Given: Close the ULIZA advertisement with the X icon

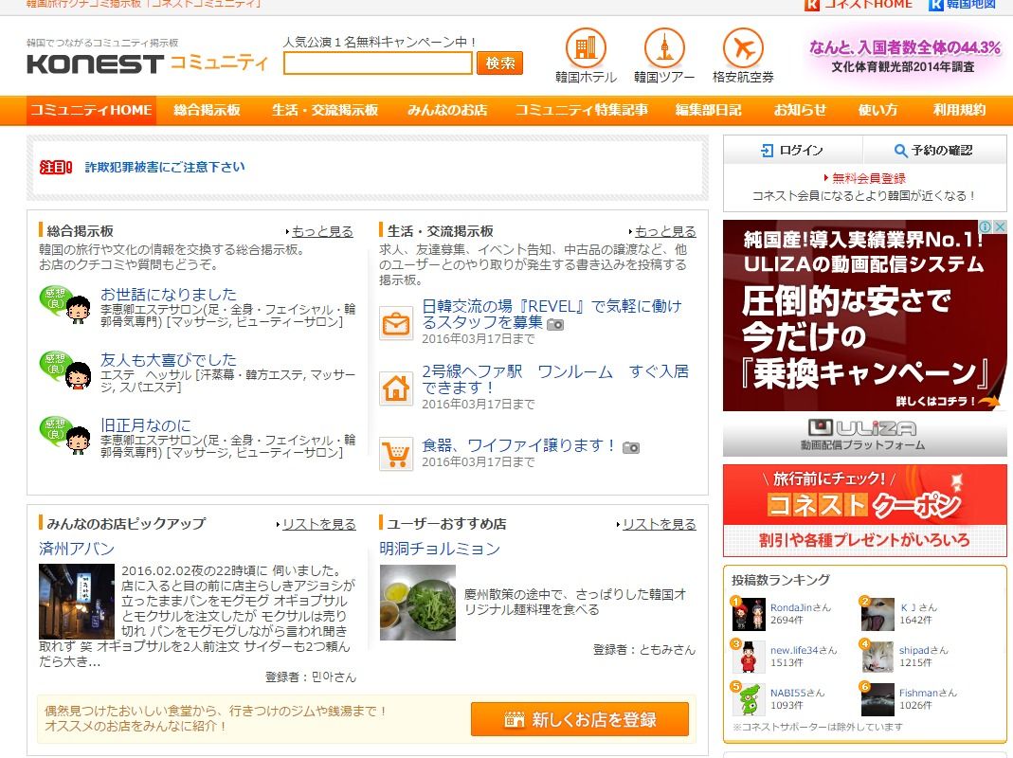Looking at the screenshot, I should [x=1000, y=226].
